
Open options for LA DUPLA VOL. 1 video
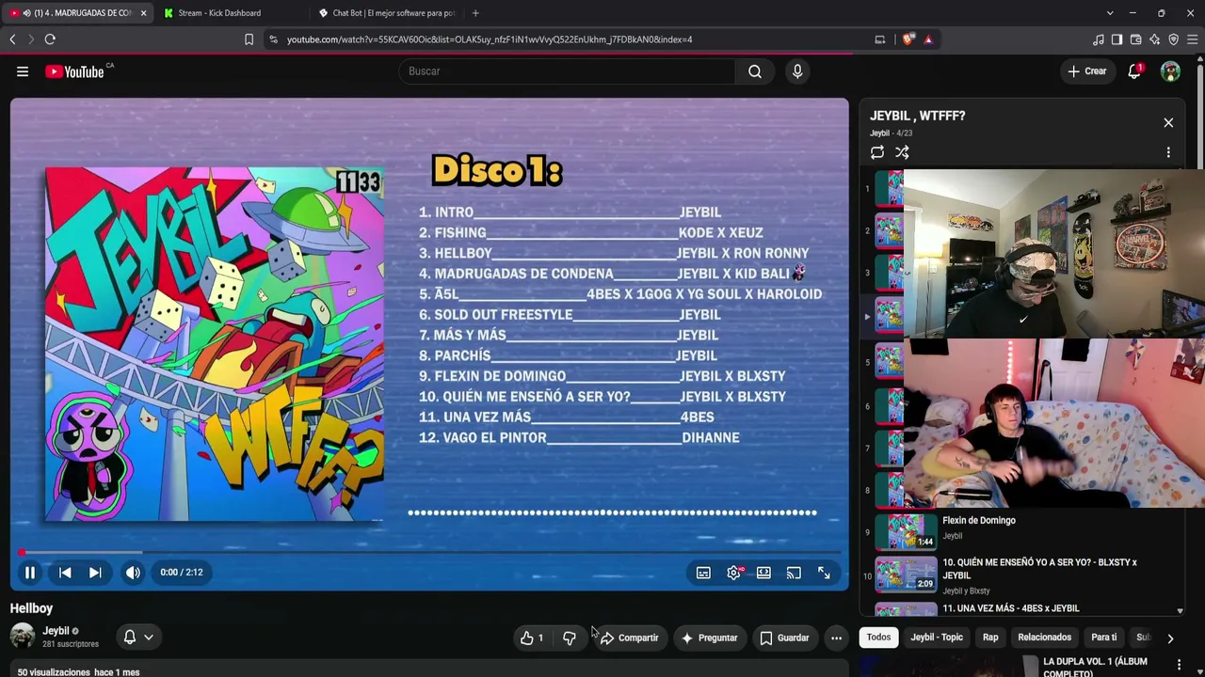click(x=1179, y=666)
